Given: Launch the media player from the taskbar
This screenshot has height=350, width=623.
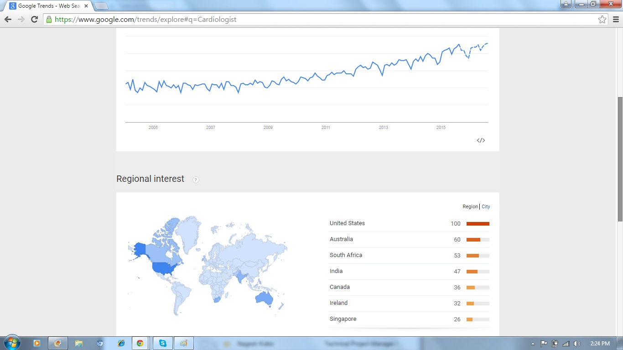Looking at the screenshot, I should 36,343.
